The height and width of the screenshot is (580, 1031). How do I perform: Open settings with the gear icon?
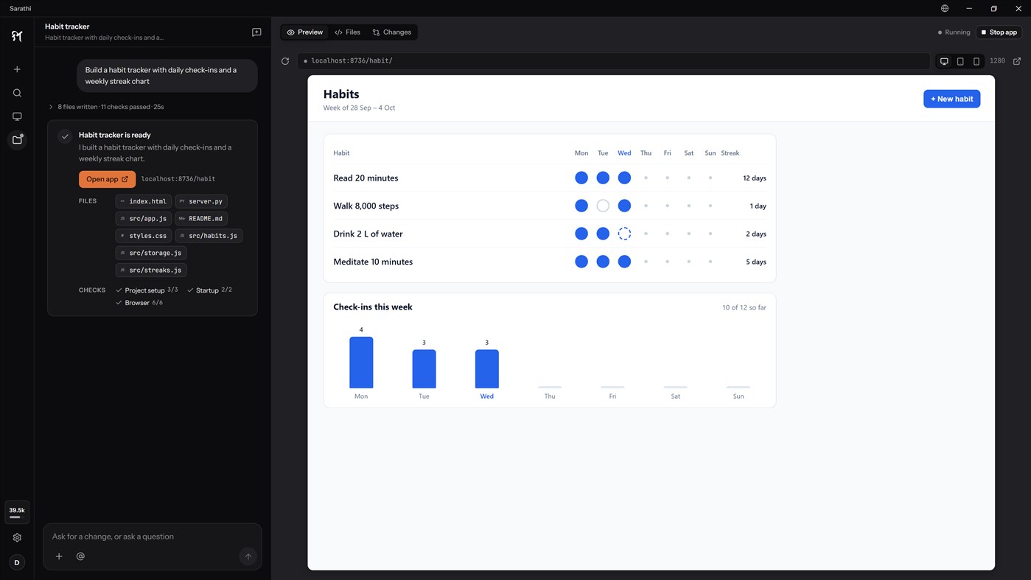click(x=17, y=538)
